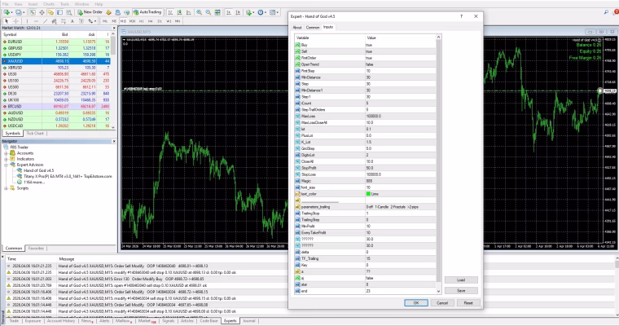Click the Buy variable value true
Viewport: 619px width, 326px height.
tap(400, 45)
